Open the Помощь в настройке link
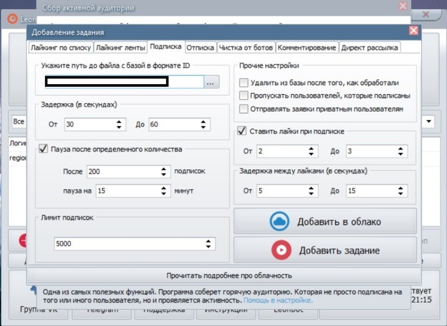The width and height of the screenshot is (447, 326). [278, 301]
